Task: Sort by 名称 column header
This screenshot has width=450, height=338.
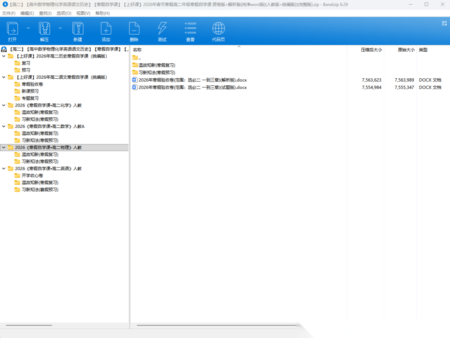Action: 137,50
